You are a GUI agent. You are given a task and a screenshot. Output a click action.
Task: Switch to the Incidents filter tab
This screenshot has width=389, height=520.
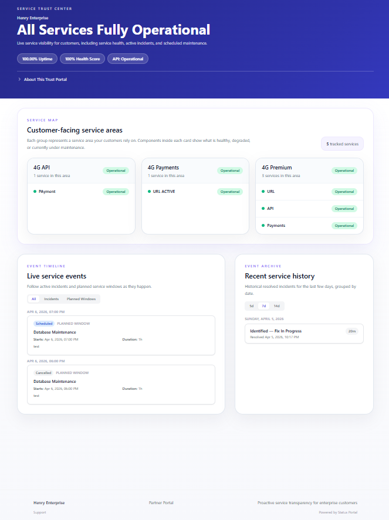(x=51, y=299)
